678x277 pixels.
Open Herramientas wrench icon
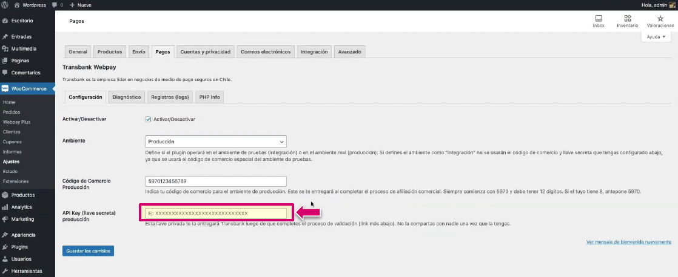[5, 271]
